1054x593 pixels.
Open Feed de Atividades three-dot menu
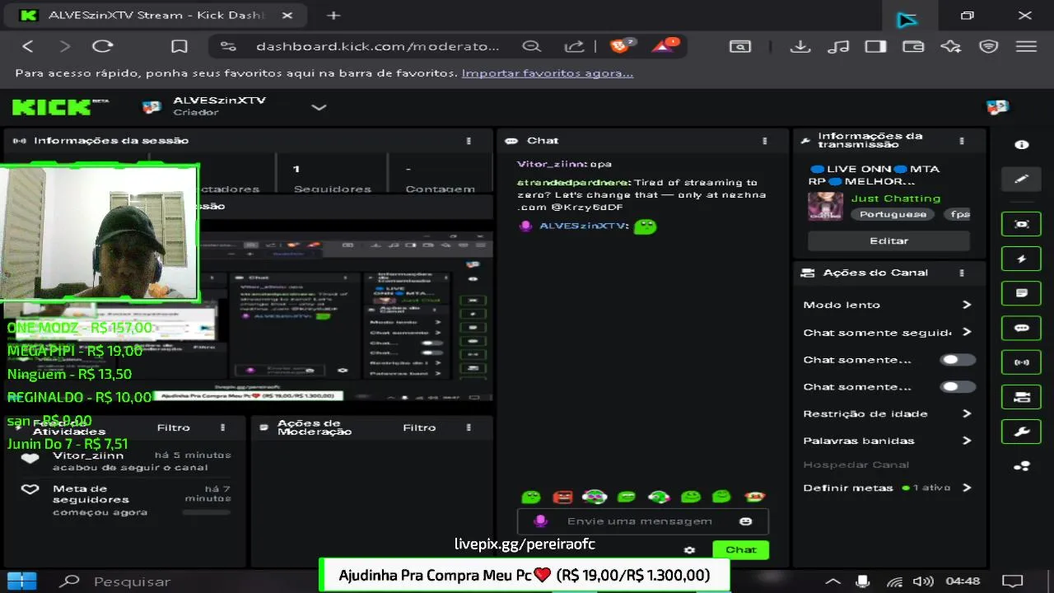(222, 427)
